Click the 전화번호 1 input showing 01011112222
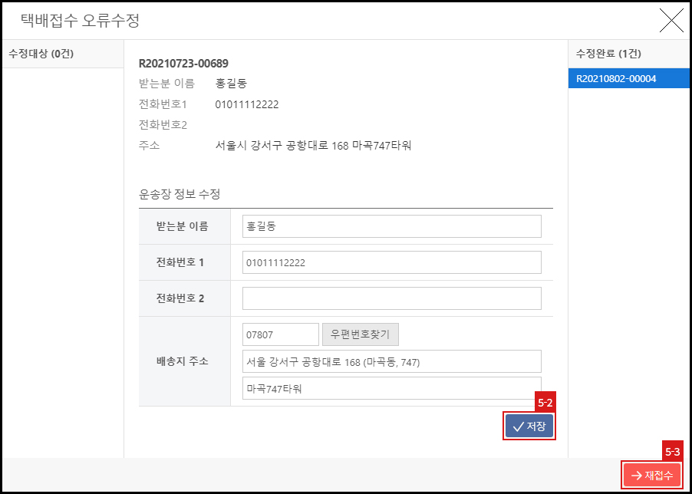Screen dimensions: 692x494 pyautogui.click(x=391, y=262)
